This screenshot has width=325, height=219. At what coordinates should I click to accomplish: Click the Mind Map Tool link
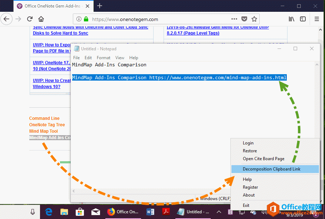point(44,131)
